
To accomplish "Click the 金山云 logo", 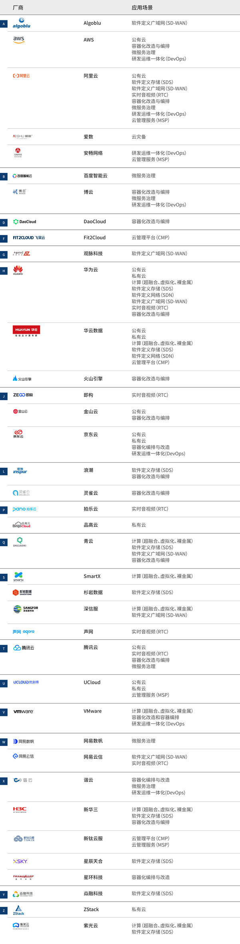I will coord(20,411).
